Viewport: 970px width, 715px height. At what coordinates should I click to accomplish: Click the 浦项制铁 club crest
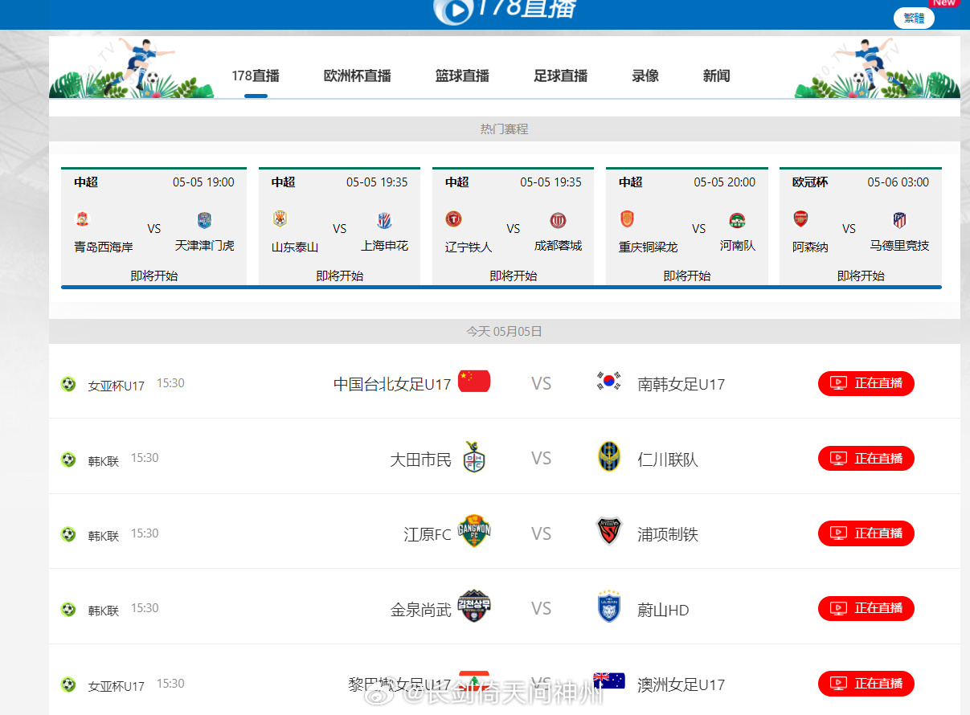point(609,531)
